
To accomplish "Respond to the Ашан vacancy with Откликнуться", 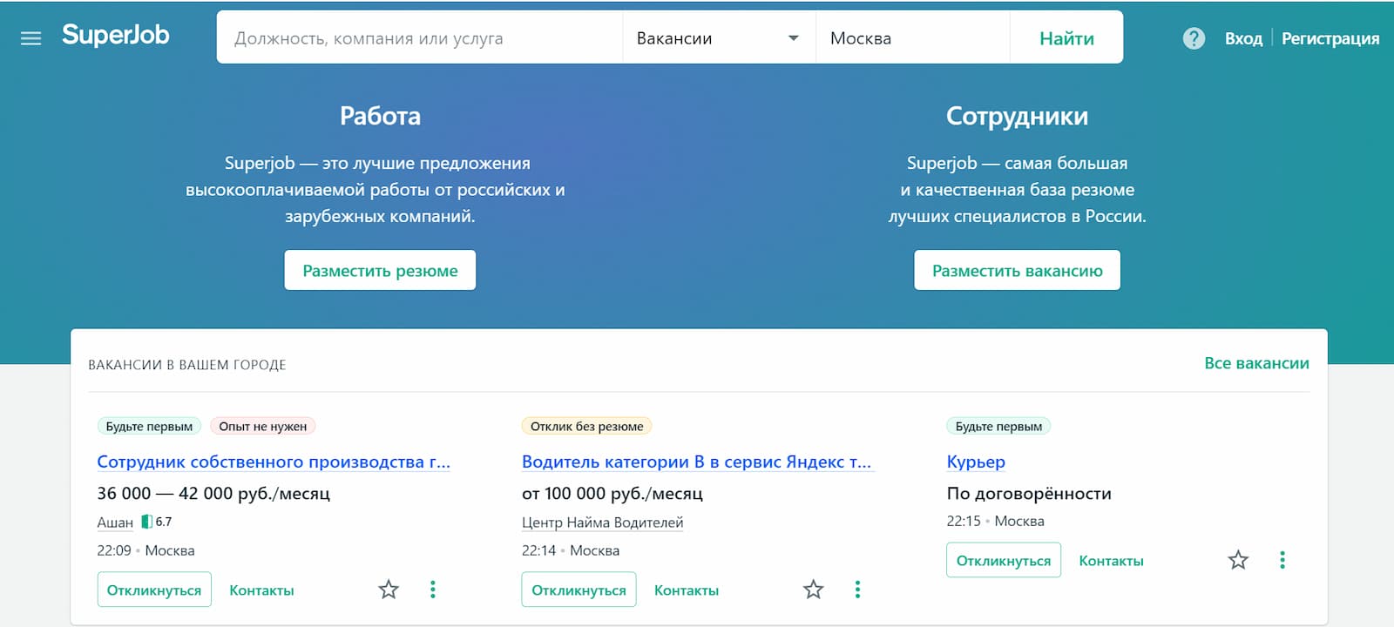I will click(x=154, y=590).
